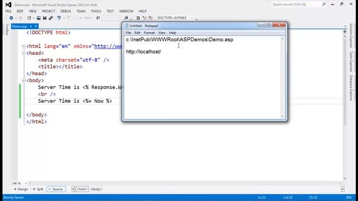Screen dimensions: 358x201
Task: Open the VIEW menu in Visual Studio
Action: [32, 11]
